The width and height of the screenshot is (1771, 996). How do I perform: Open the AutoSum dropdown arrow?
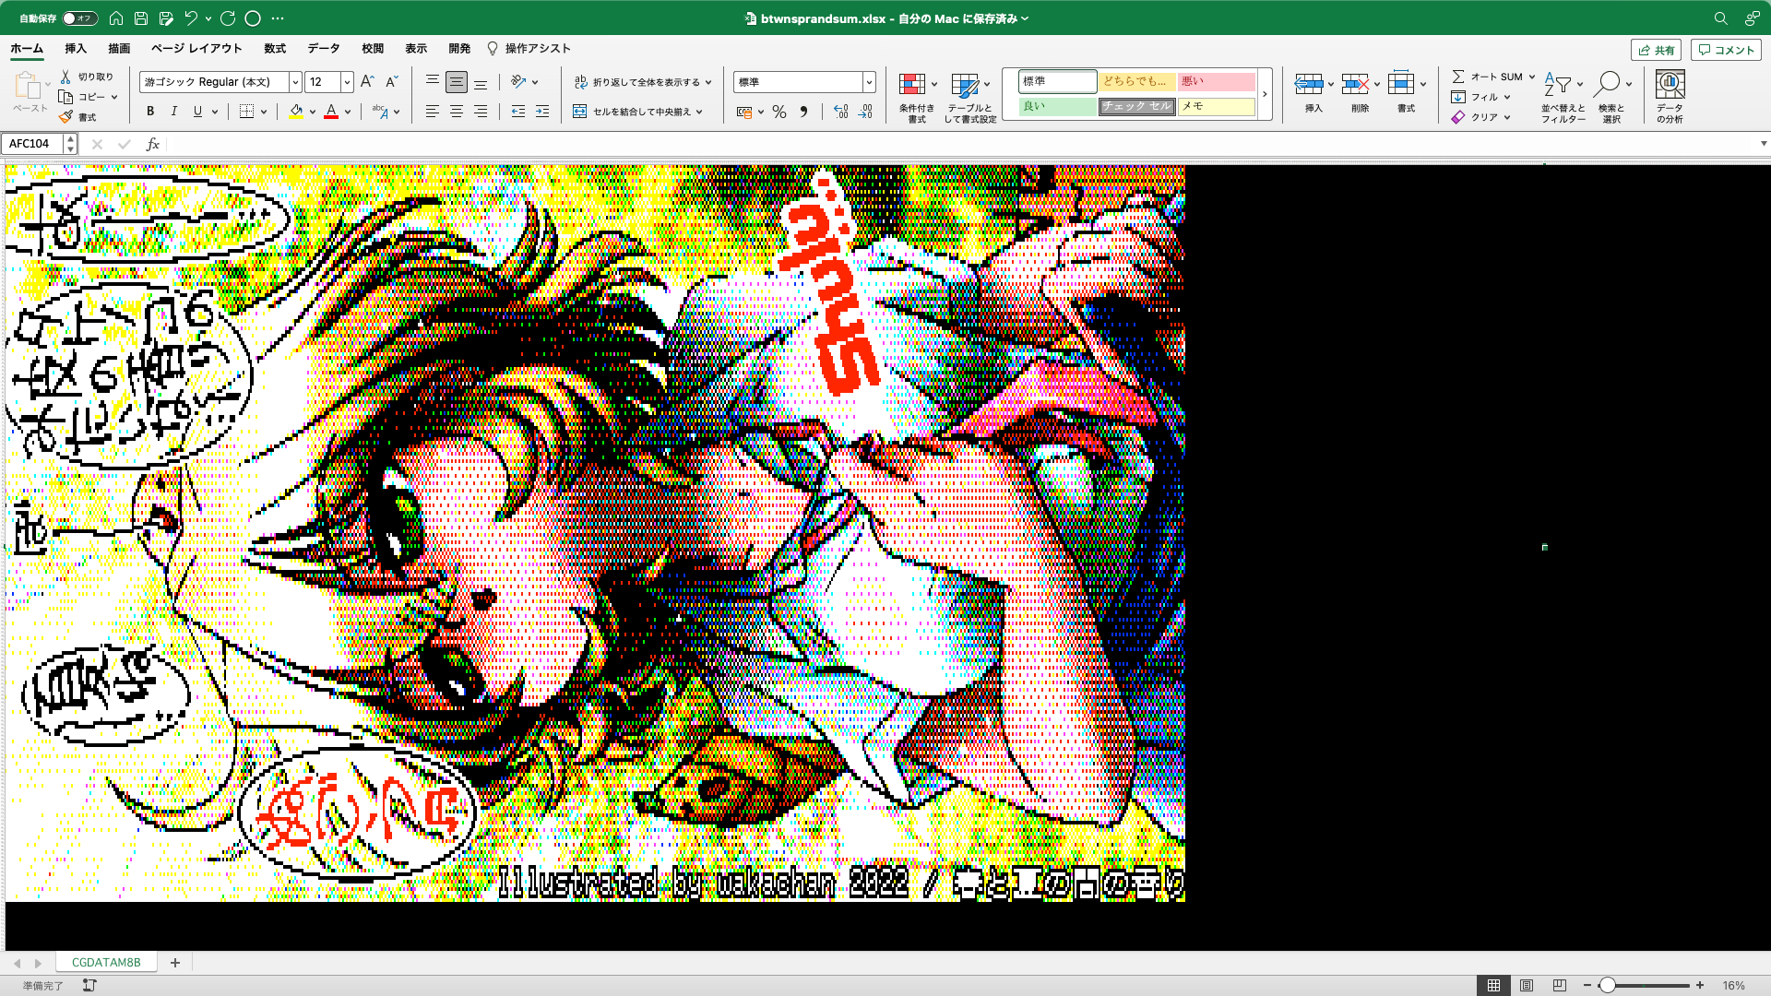click(x=1532, y=77)
